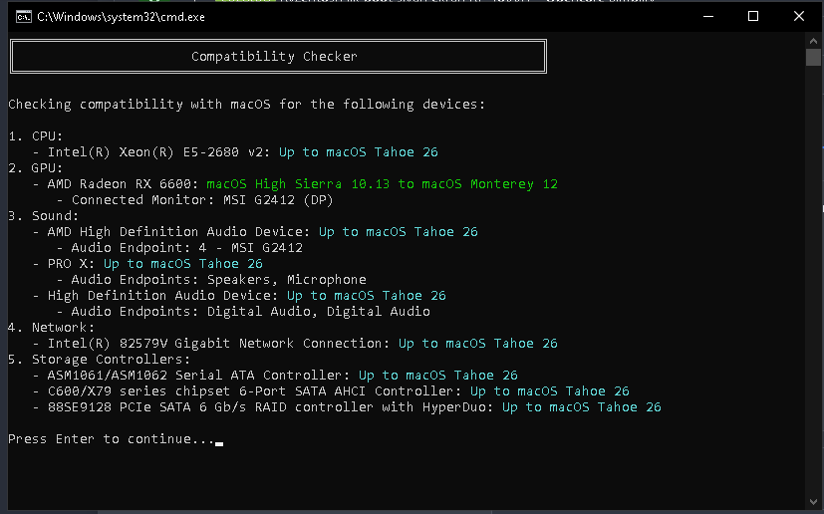Click the scrollbar down arrow
Image resolution: width=824 pixels, height=514 pixels.
(x=813, y=502)
